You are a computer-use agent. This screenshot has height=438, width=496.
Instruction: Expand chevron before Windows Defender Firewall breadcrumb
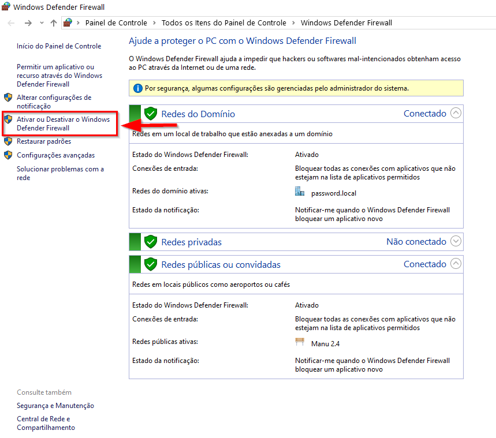293,23
